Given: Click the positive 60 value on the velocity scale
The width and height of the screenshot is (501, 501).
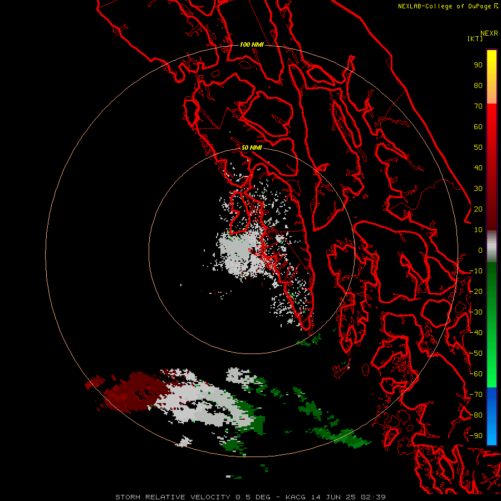Looking at the screenshot, I should point(478,127).
